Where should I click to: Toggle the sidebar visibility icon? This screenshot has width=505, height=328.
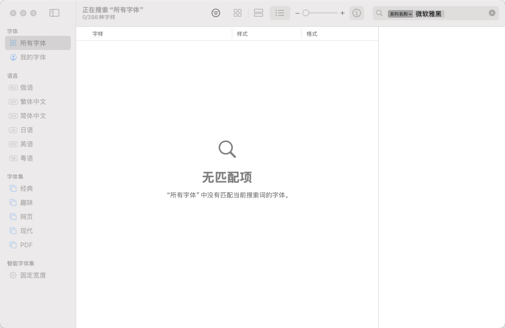pyautogui.click(x=54, y=13)
